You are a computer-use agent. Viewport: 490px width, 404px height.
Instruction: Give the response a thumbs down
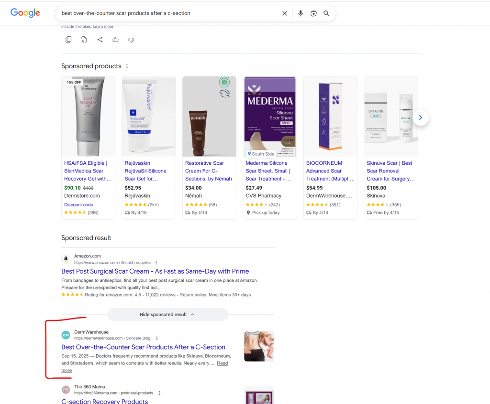[131, 40]
